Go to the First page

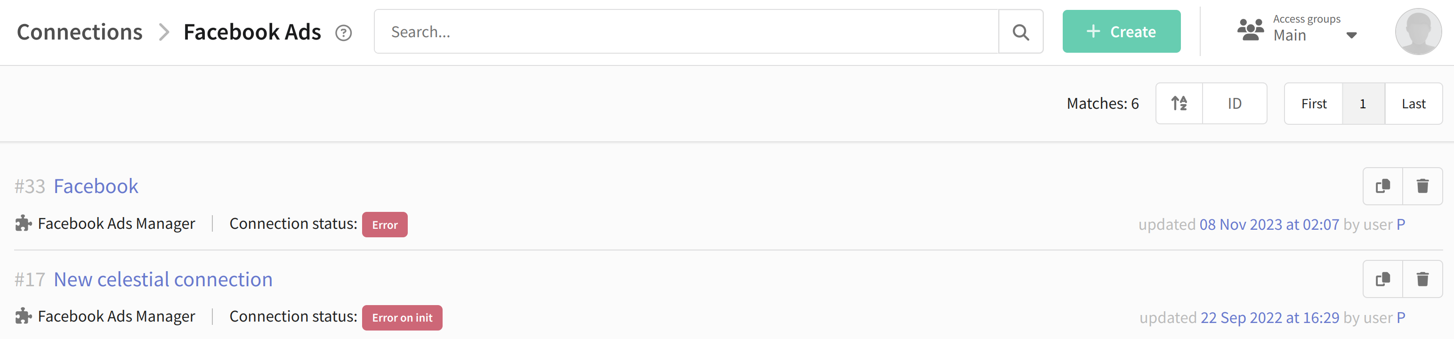click(x=1314, y=103)
